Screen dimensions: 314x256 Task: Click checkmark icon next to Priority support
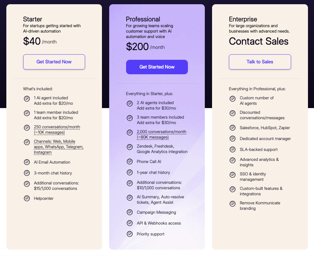tap(130, 234)
